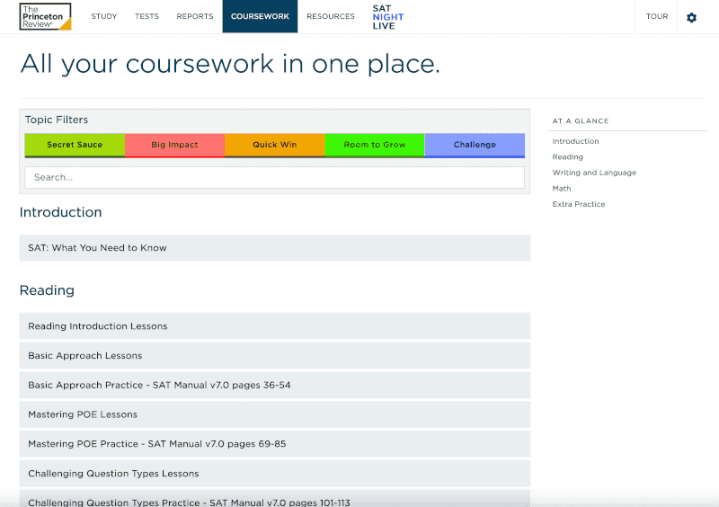The height and width of the screenshot is (507, 719).
Task: Open the Resources menu item
Action: click(x=331, y=17)
